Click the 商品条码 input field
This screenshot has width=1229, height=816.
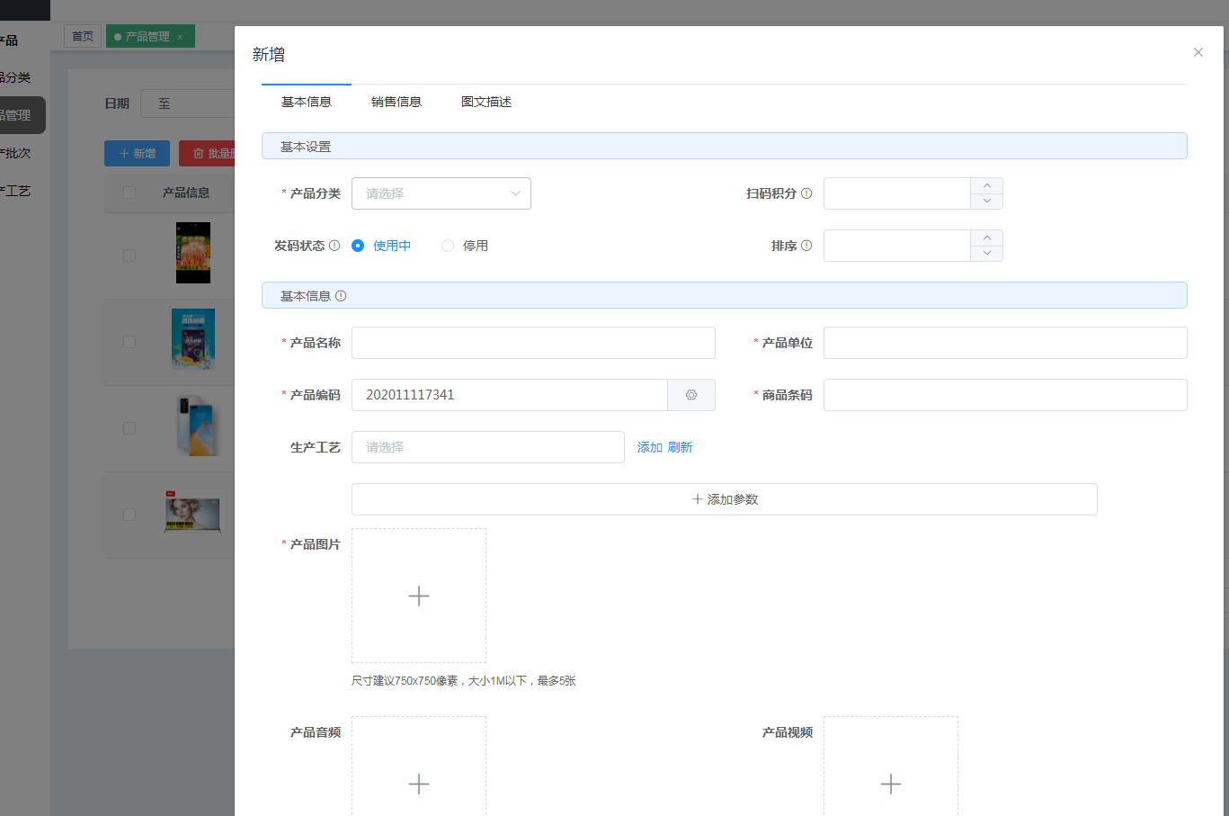(x=1005, y=395)
